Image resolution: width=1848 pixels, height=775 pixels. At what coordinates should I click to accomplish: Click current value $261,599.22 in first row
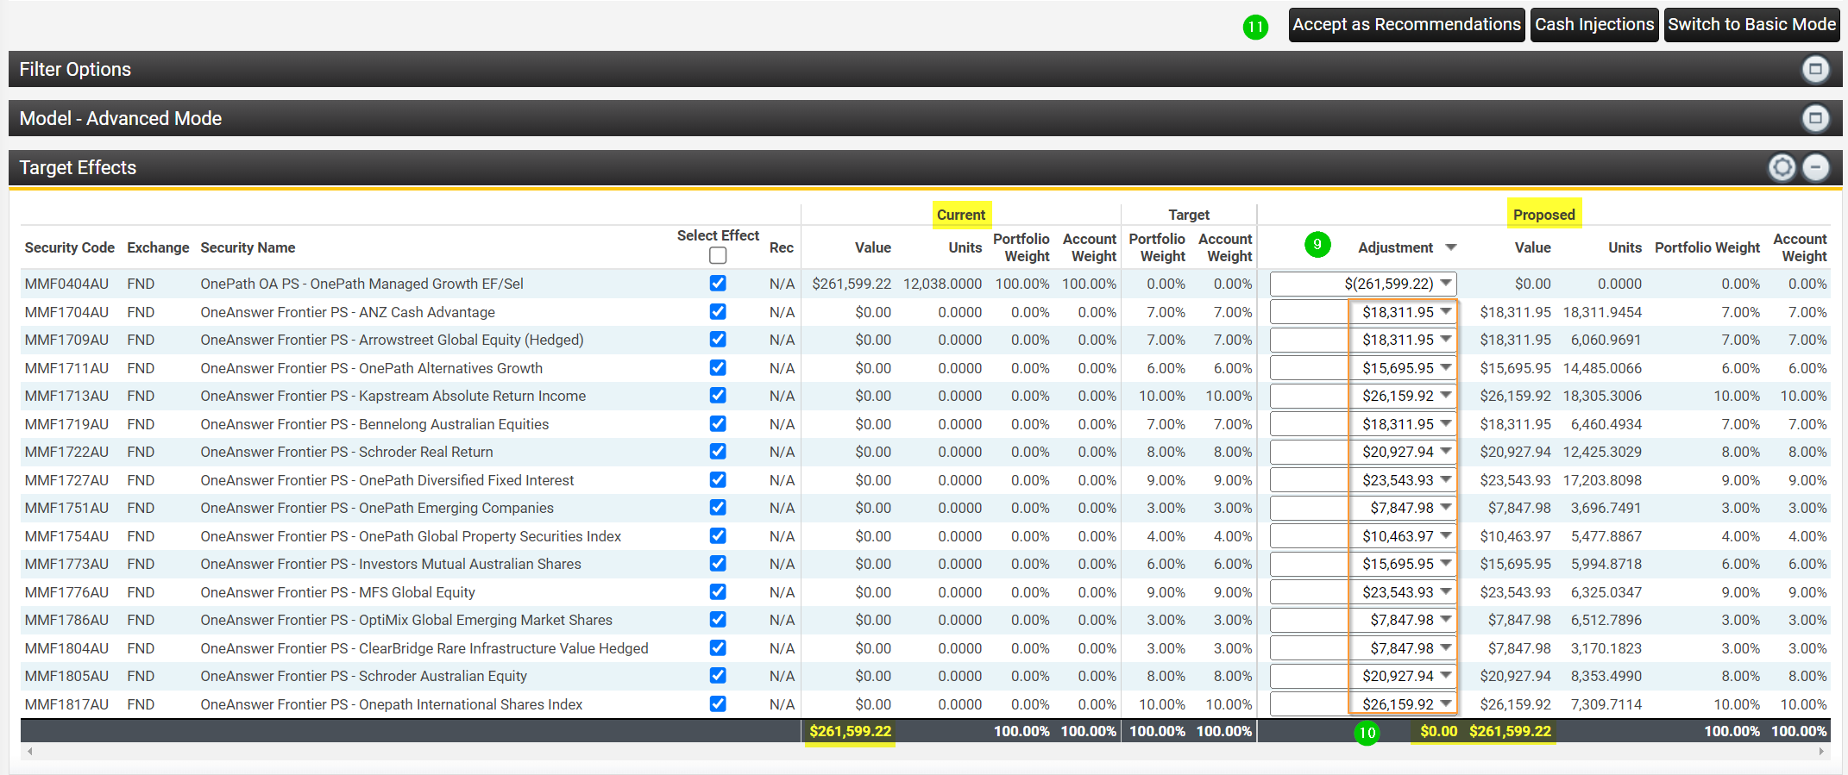(x=852, y=284)
